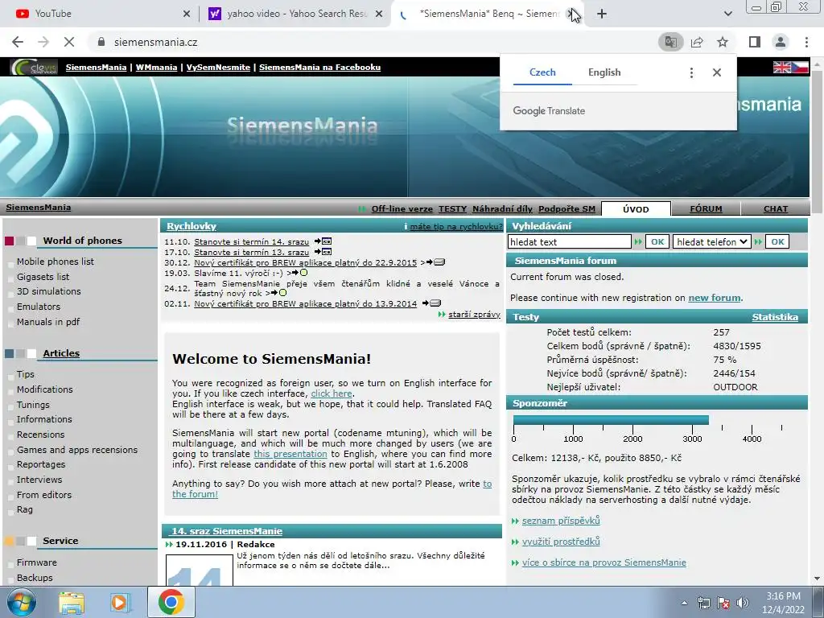Image resolution: width=824 pixels, height=618 pixels.
Task: Open the Mobile phones list item
Action: 56,262
